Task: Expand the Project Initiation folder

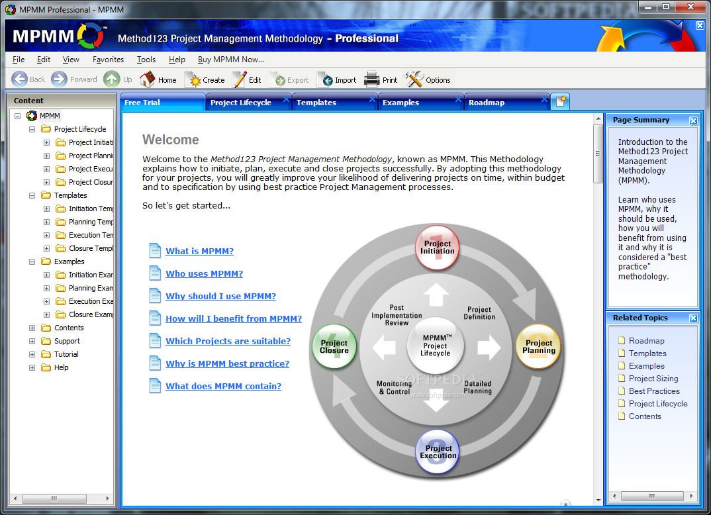Action: [47, 142]
